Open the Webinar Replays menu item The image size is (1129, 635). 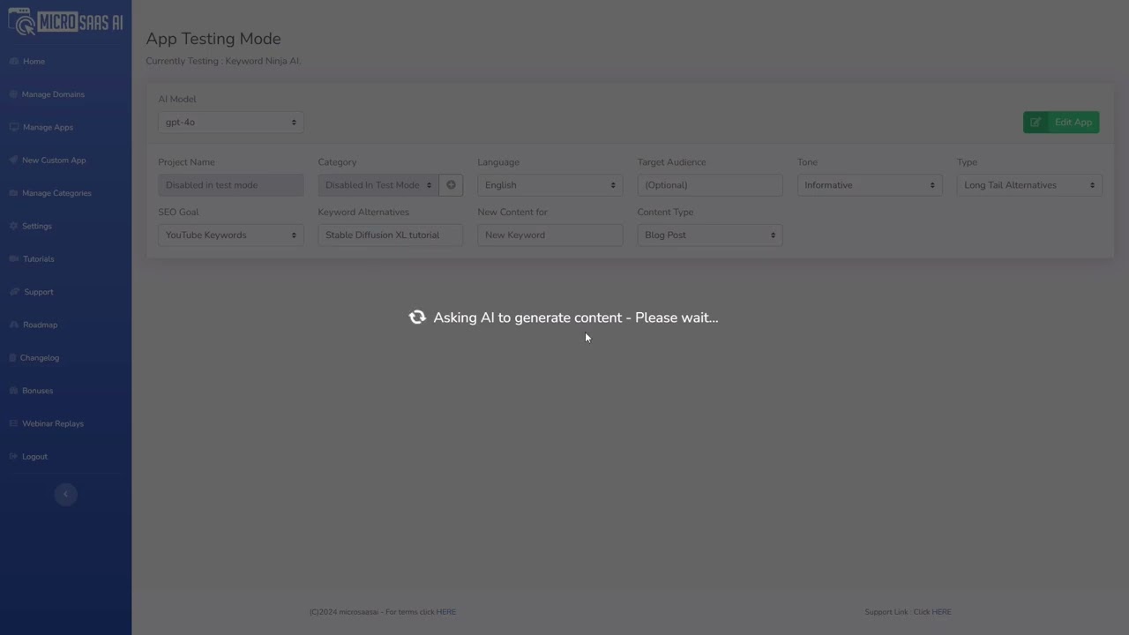pos(53,423)
